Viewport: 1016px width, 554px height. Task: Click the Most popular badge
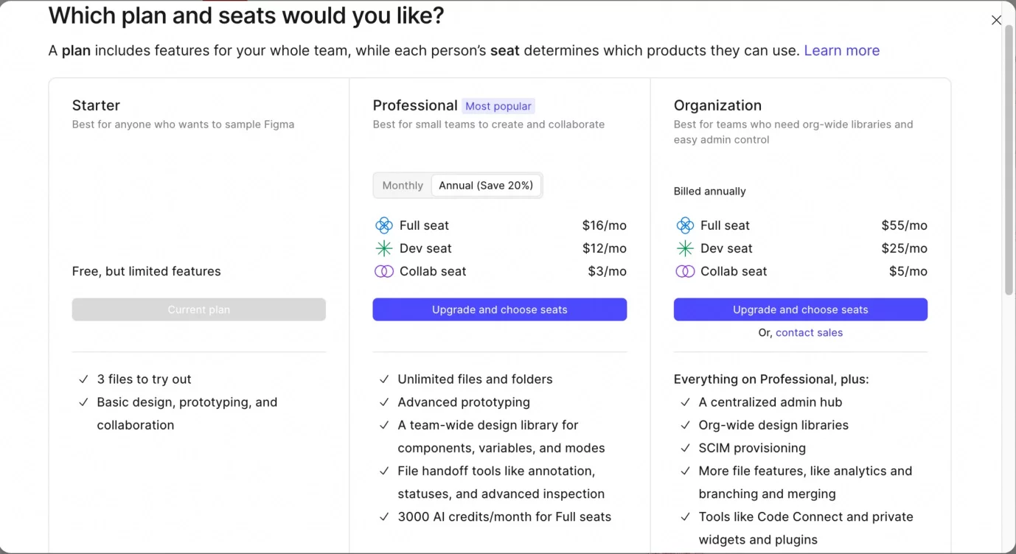tap(498, 106)
